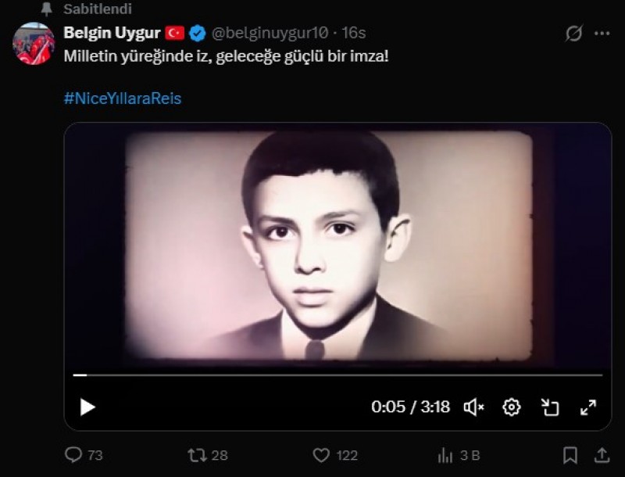Click the @belginuygur10 handle
Viewport: 625px width, 477px height.
point(270,33)
